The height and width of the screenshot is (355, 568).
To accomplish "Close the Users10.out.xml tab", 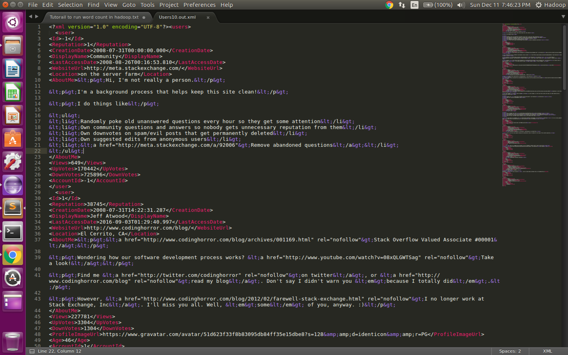I will coord(209,17).
